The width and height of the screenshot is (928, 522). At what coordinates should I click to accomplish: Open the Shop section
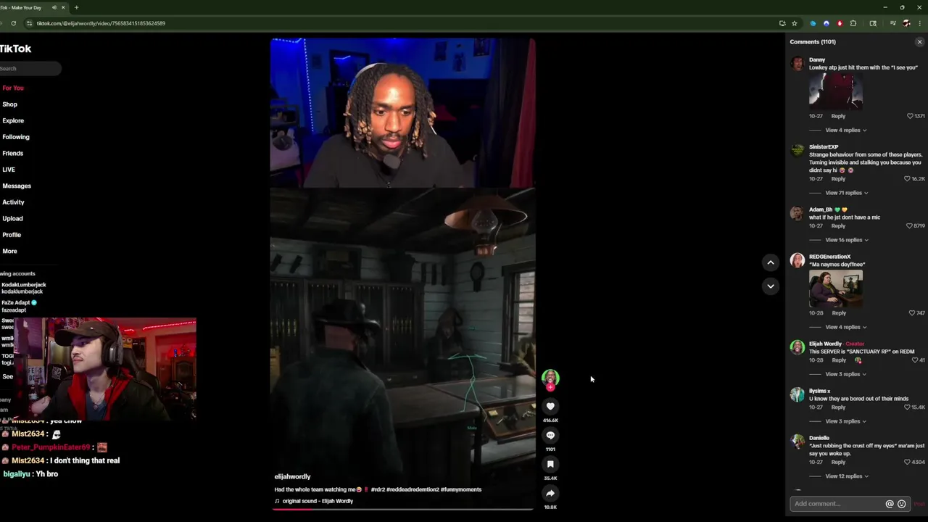(x=9, y=104)
